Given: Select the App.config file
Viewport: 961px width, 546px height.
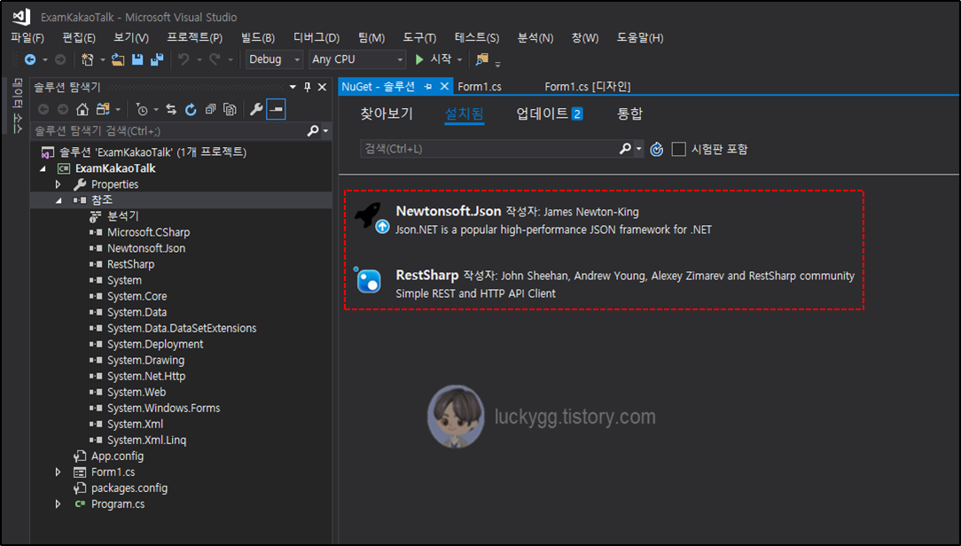Looking at the screenshot, I should click(117, 456).
